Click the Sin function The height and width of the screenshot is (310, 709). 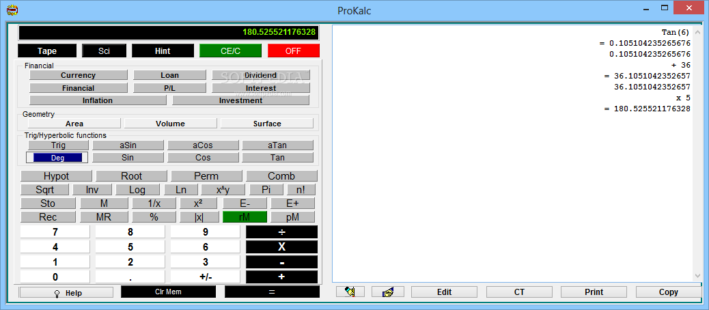coord(128,158)
